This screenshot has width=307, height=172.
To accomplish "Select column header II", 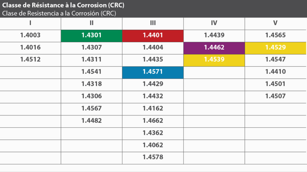I will [x=91, y=23].
